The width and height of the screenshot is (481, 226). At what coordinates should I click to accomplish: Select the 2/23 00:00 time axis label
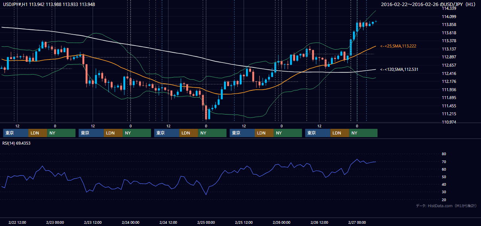(x=55, y=222)
